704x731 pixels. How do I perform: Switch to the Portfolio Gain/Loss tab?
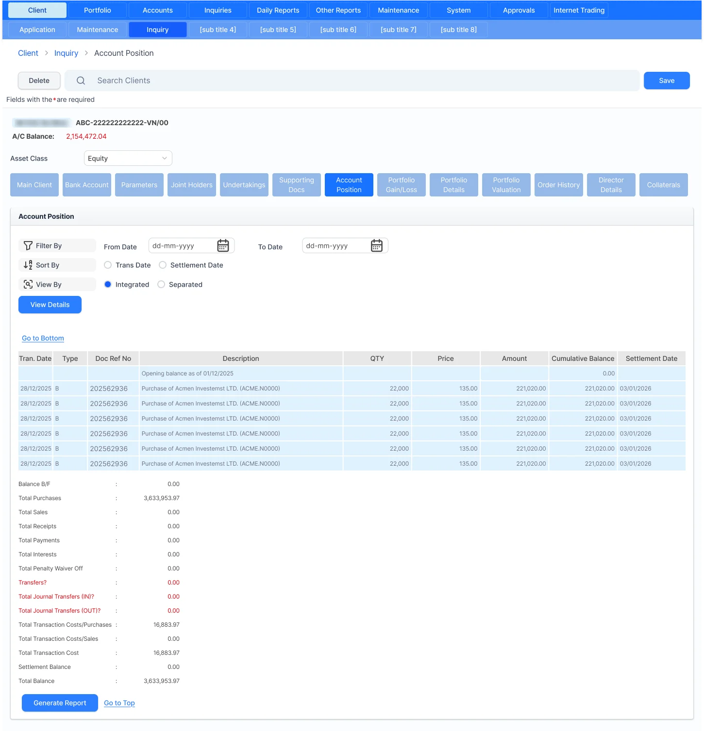pyautogui.click(x=402, y=185)
